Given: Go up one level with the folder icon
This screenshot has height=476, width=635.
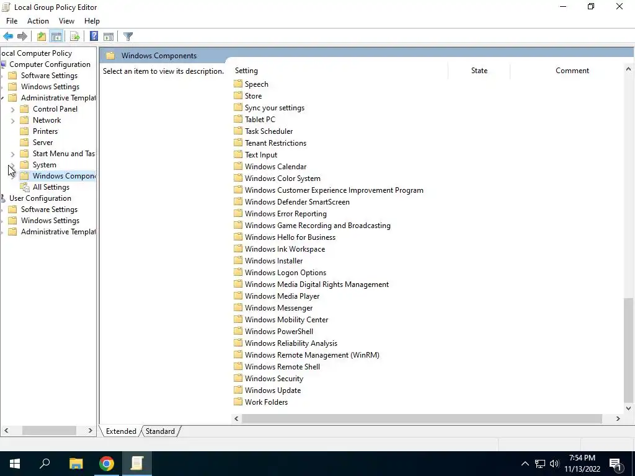Looking at the screenshot, I should 42,37.
